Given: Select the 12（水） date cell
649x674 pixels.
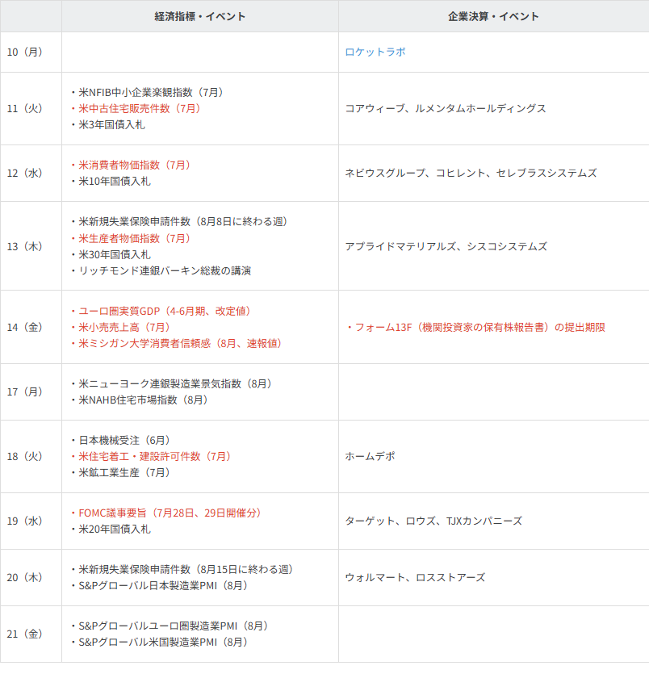Looking at the screenshot, I should coord(31,174).
